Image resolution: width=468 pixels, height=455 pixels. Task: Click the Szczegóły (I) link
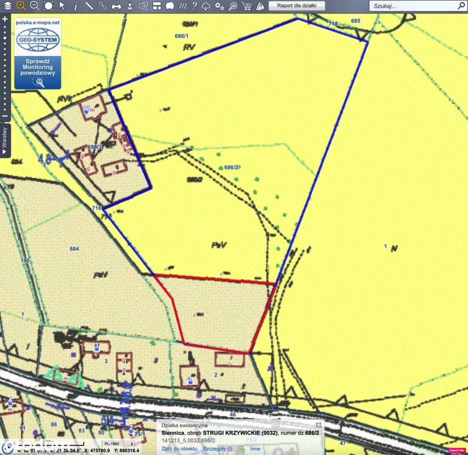(218, 449)
